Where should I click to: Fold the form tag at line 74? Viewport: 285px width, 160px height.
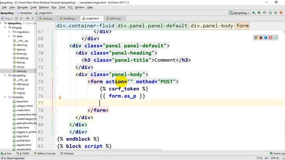point(55,82)
